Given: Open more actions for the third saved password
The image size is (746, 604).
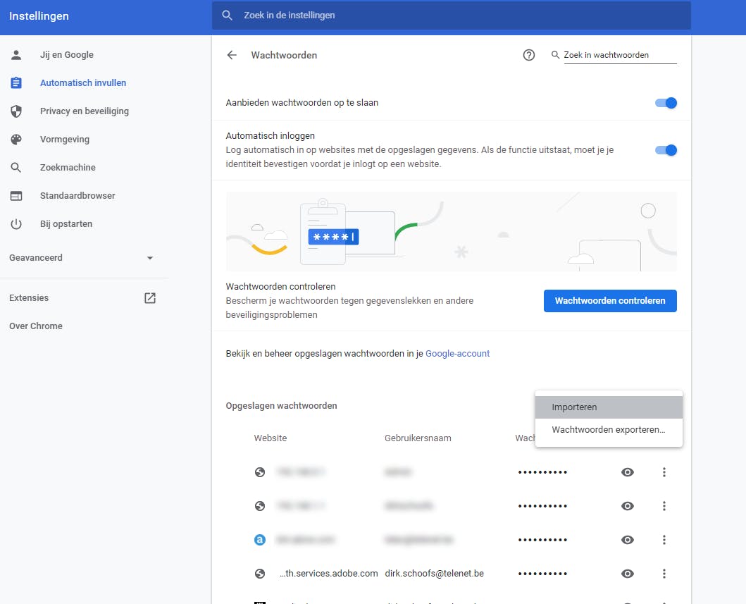Looking at the screenshot, I should 664,540.
